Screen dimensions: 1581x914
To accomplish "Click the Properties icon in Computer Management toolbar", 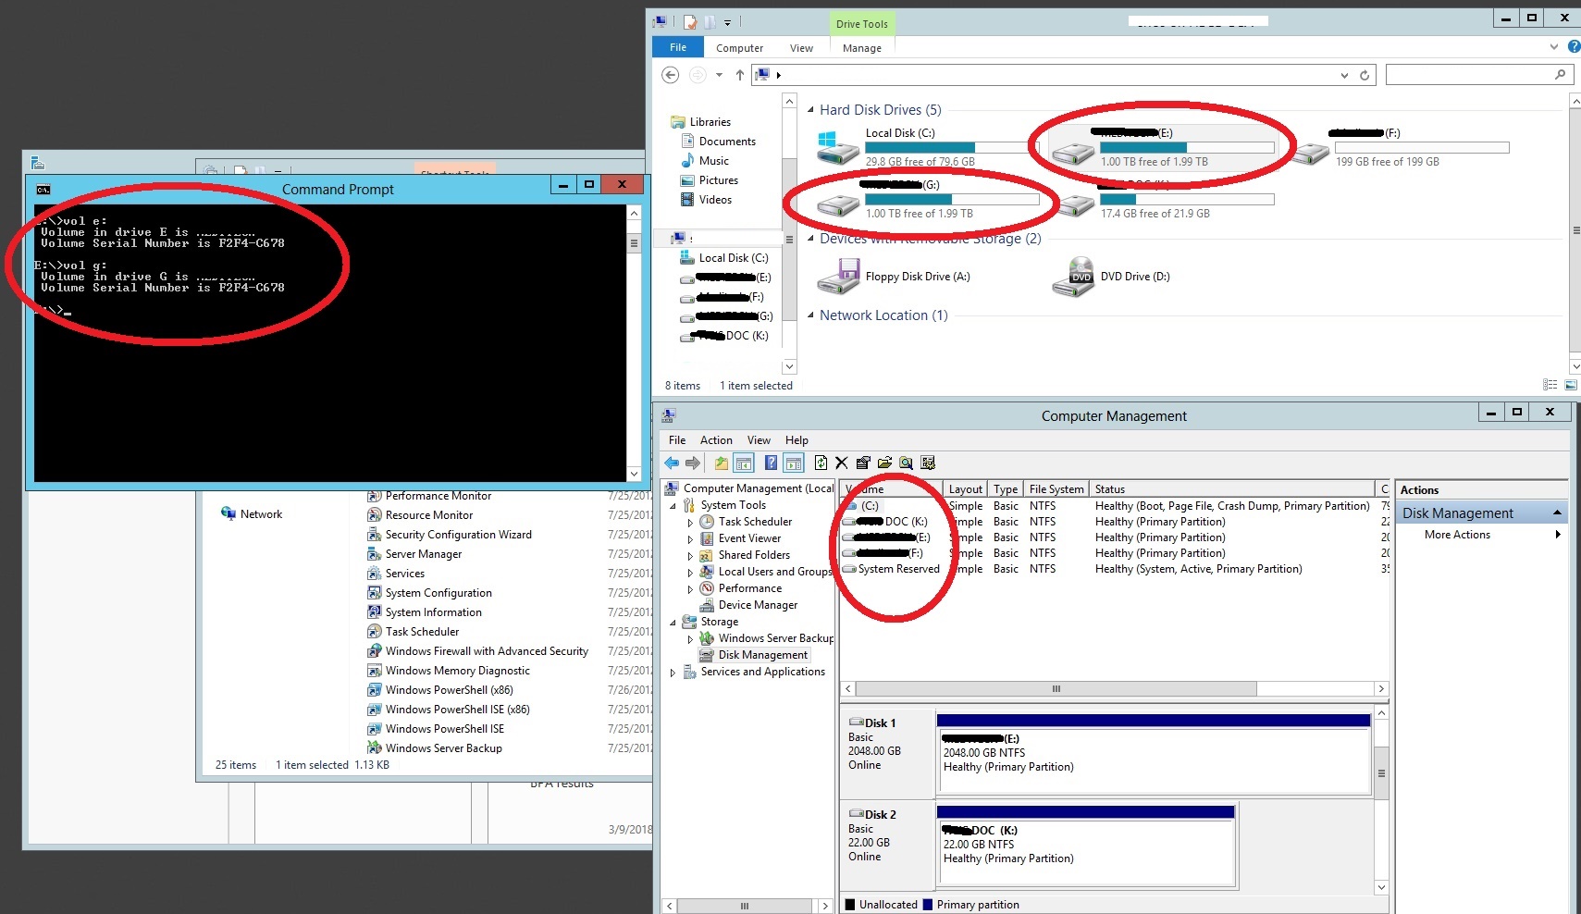I will click(863, 463).
